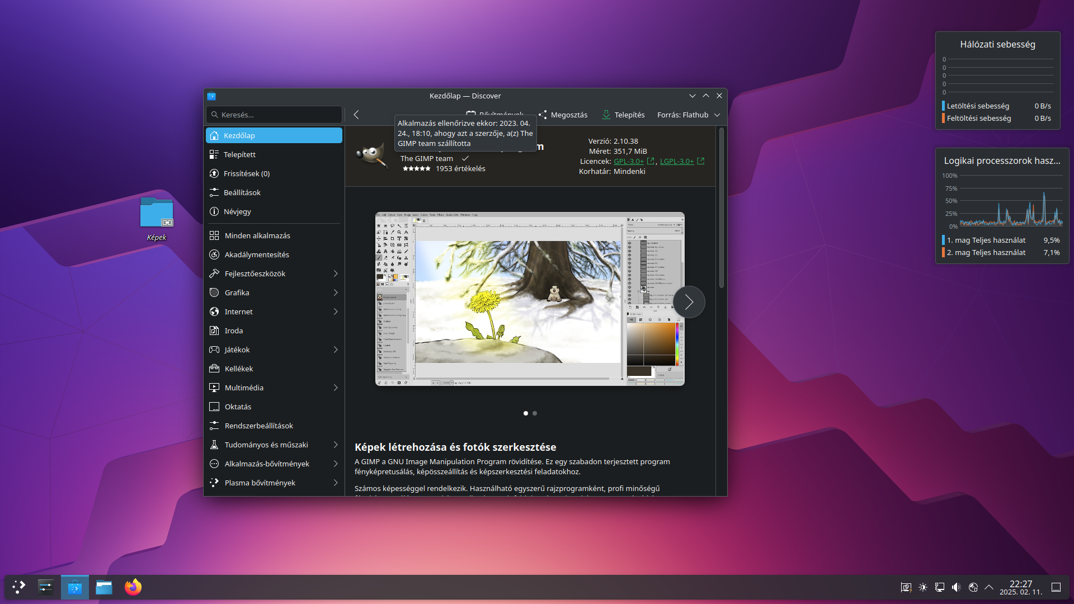The height and width of the screenshot is (604, 1074).
Task: Click the 1953 értékelés text
Action: [x=460, y=169]
